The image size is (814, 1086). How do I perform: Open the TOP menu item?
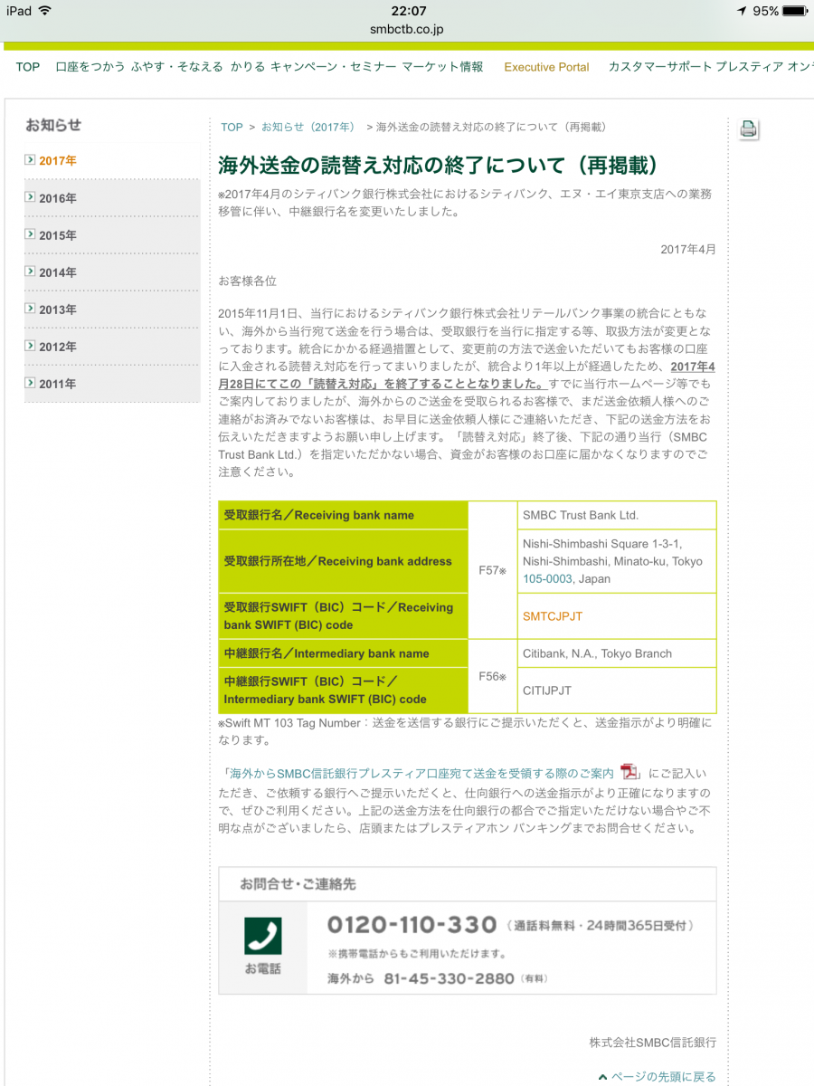click(x=28, y=67)
